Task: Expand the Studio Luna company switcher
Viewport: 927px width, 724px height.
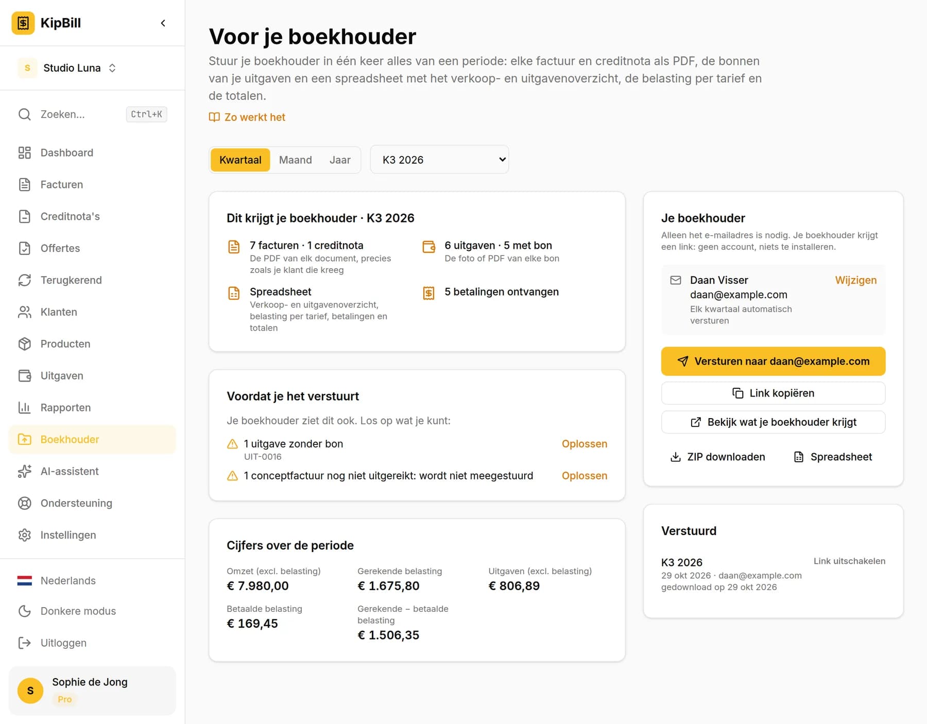Action: (67, 68)
